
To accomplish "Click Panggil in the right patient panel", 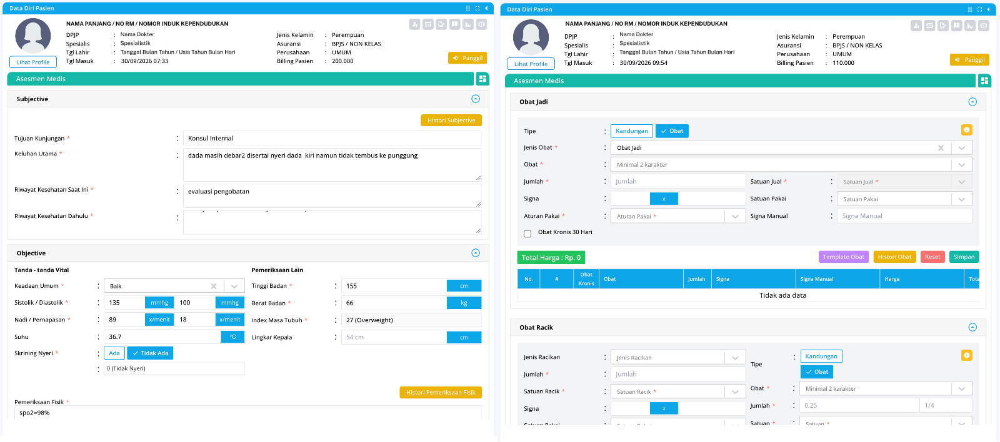I will [969, 59].
